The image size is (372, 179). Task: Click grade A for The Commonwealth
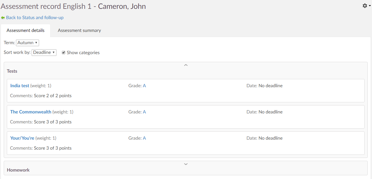pyautogui.click(x=144, y=112)
